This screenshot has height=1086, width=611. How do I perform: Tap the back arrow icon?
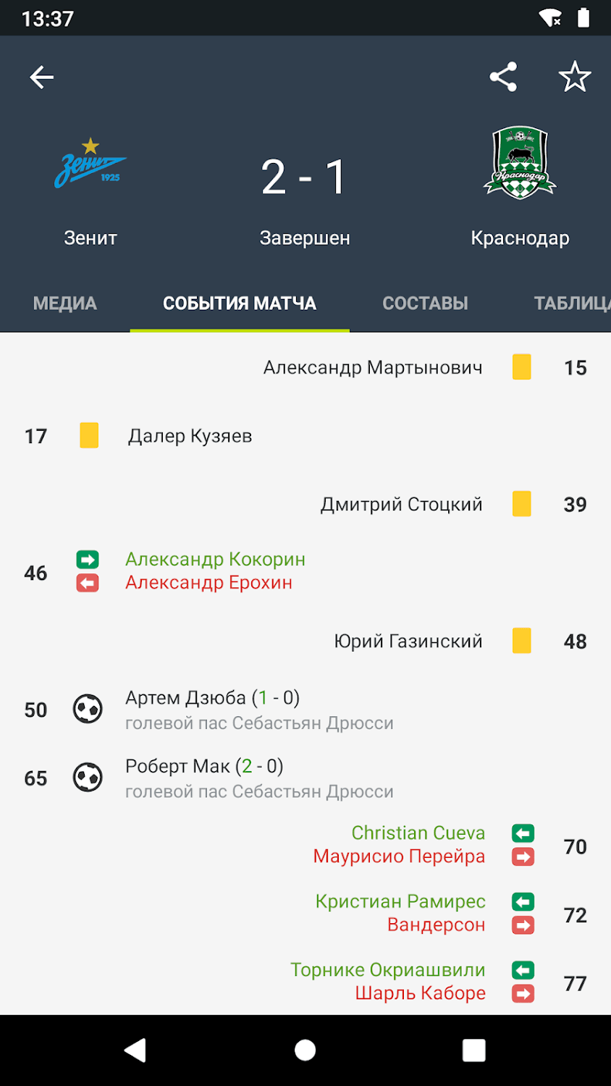42,77
